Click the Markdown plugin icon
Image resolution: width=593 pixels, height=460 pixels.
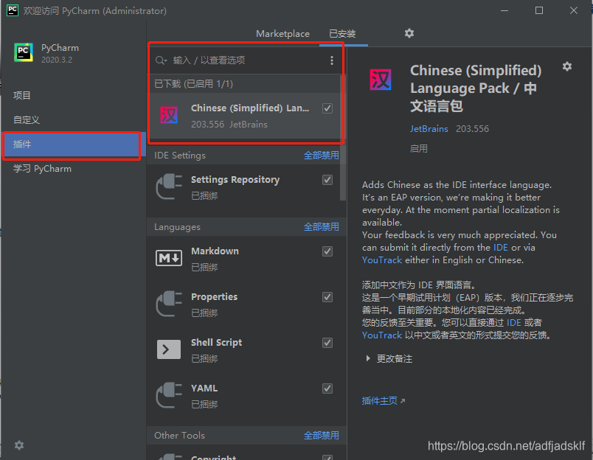(169, 258)
